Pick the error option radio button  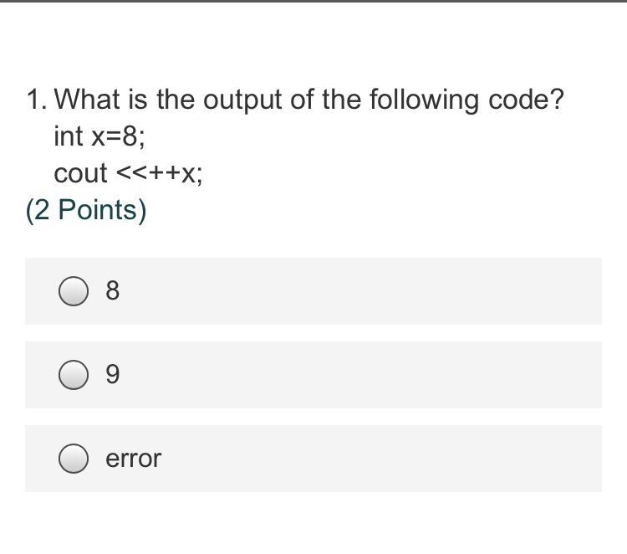pos(74,459)
